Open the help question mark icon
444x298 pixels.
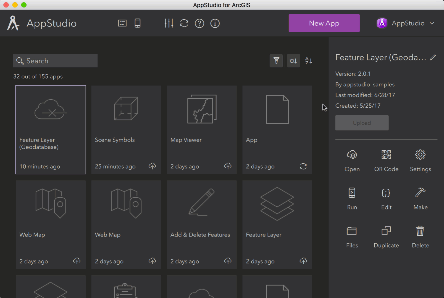pos(199,23)
